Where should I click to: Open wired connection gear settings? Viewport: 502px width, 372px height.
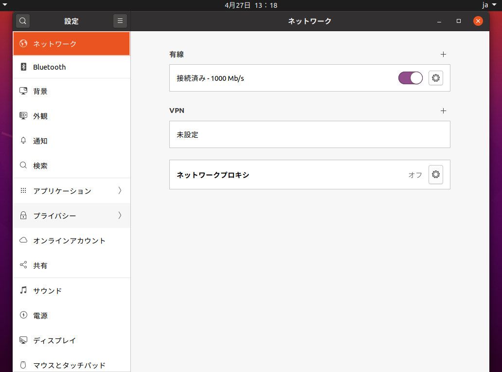(x=436, y=78)
